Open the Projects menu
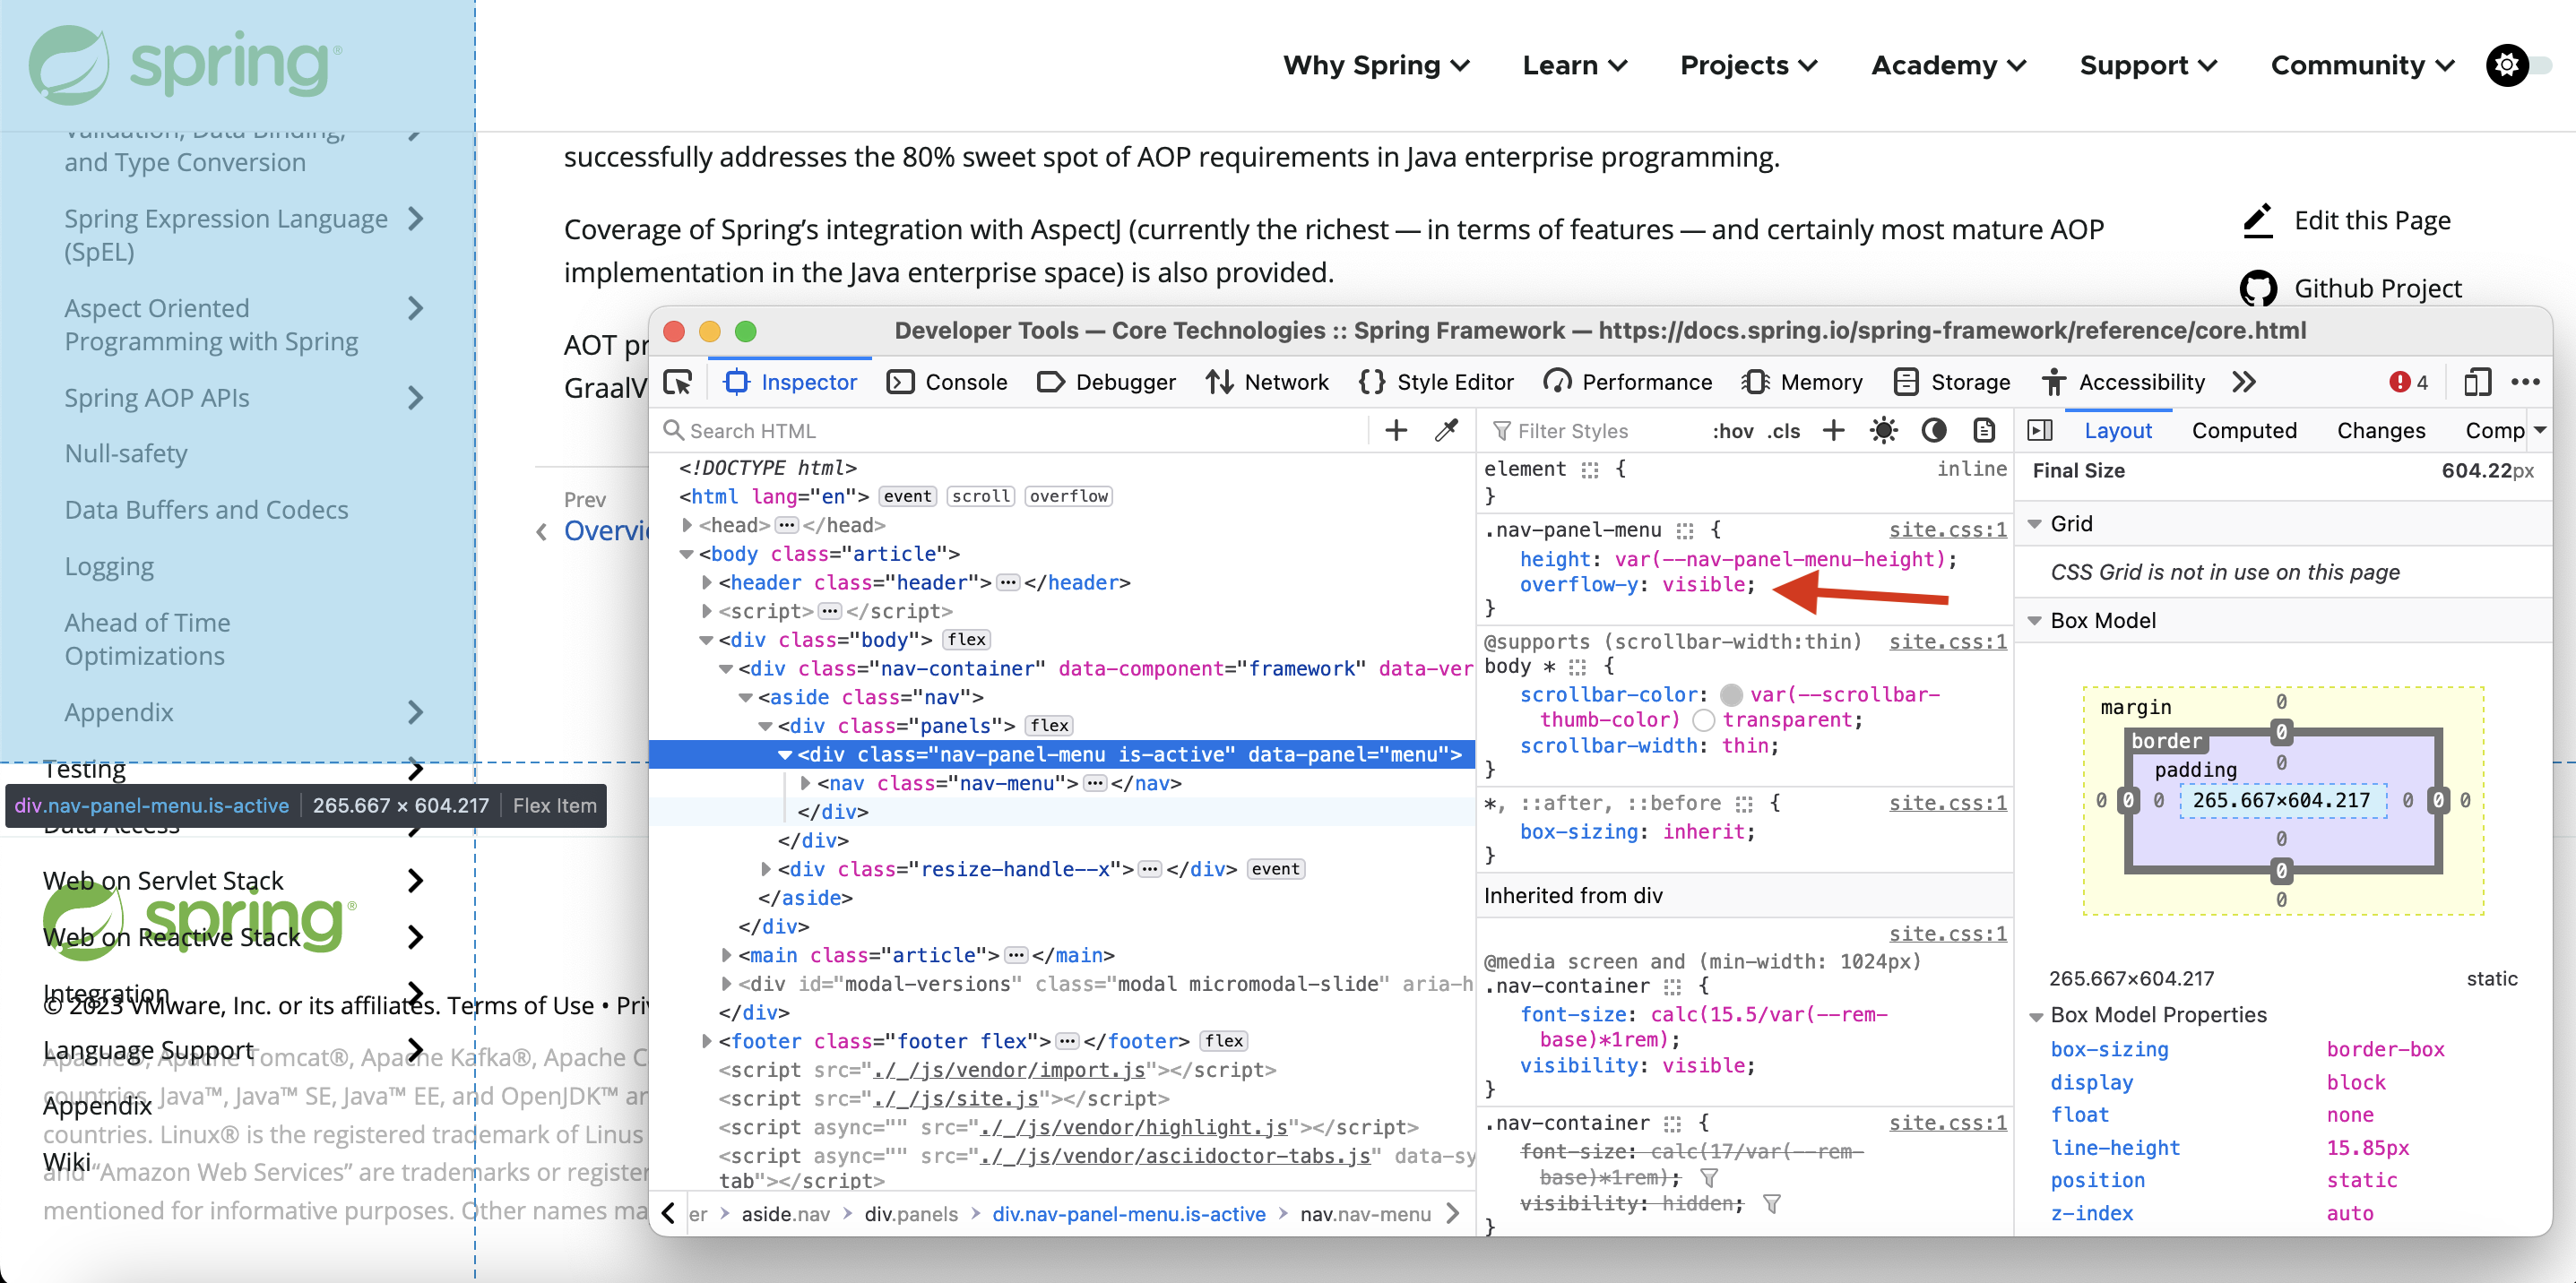Screen dimensions: 2576x1283 tap(1749, 66)
